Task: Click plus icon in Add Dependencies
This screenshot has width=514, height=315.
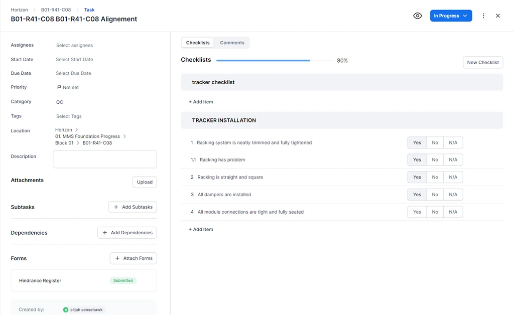Action: tap(105, 233)
